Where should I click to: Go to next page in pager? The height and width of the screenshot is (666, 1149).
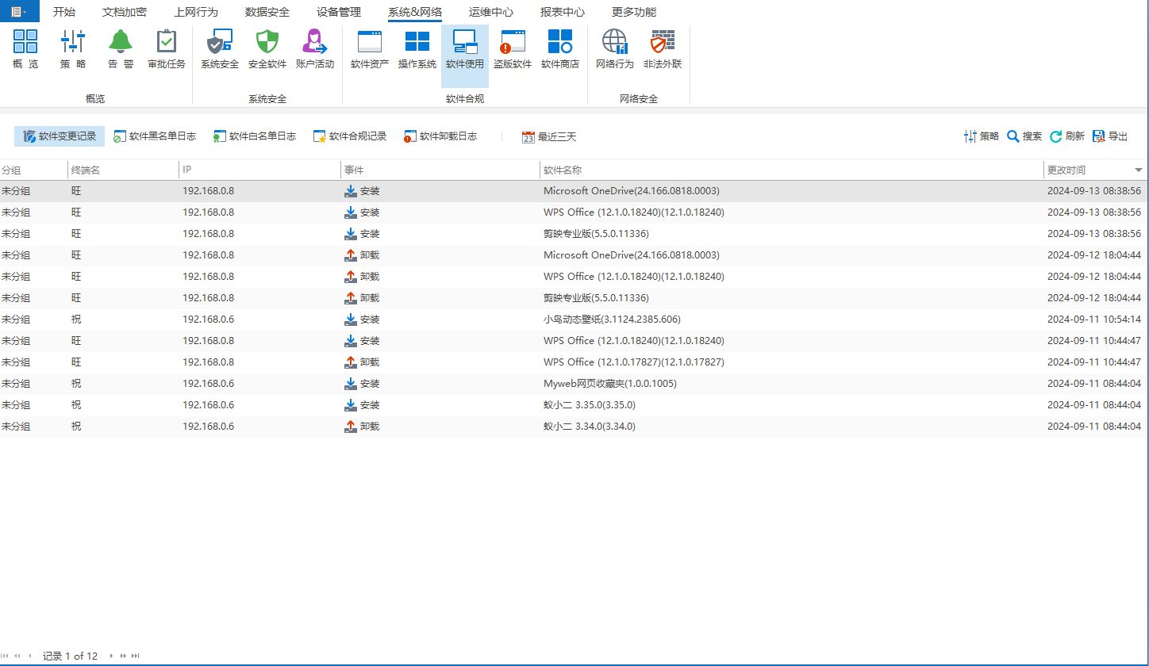coord(123,656)
